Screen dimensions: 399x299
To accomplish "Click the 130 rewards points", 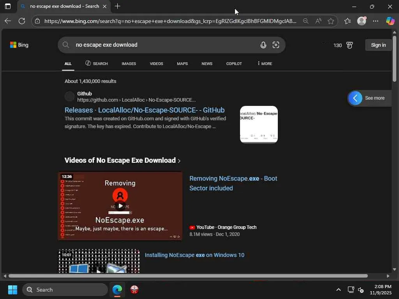I will click(x=337, y=45).
